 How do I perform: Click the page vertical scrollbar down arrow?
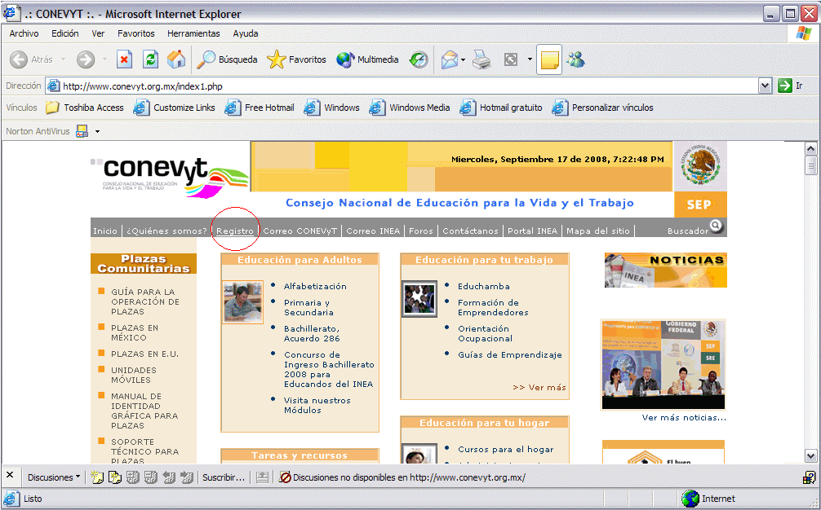coord(810,456)
